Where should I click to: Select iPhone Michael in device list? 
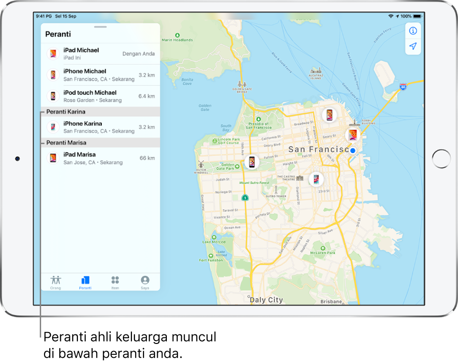[100, 75]
